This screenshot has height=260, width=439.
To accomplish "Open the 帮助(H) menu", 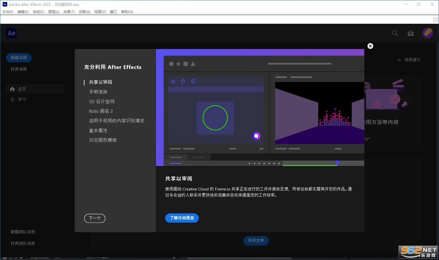I will [x=127, y=12].
